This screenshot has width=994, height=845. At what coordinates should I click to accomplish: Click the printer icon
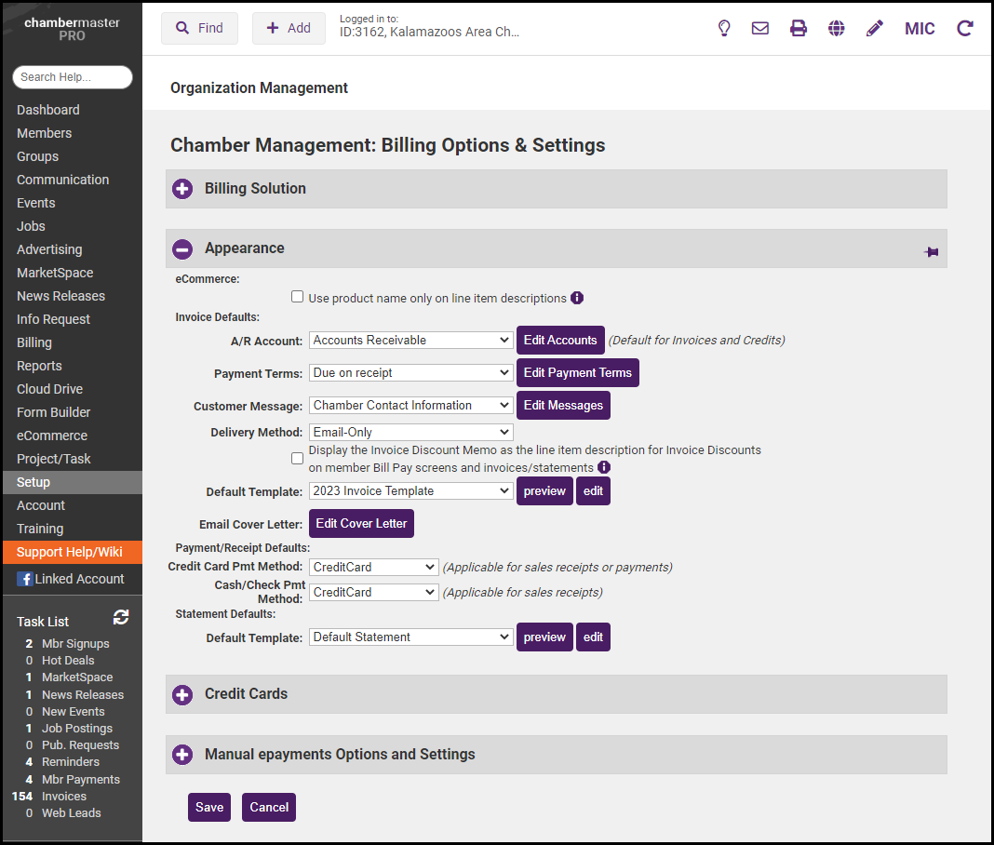coord(799,28)
